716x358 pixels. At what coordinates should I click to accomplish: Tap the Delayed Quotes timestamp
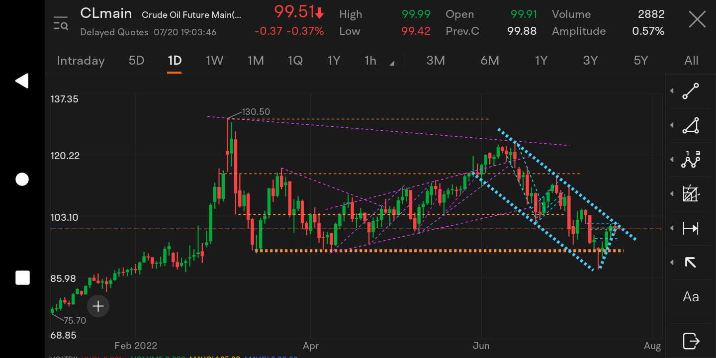148,32
